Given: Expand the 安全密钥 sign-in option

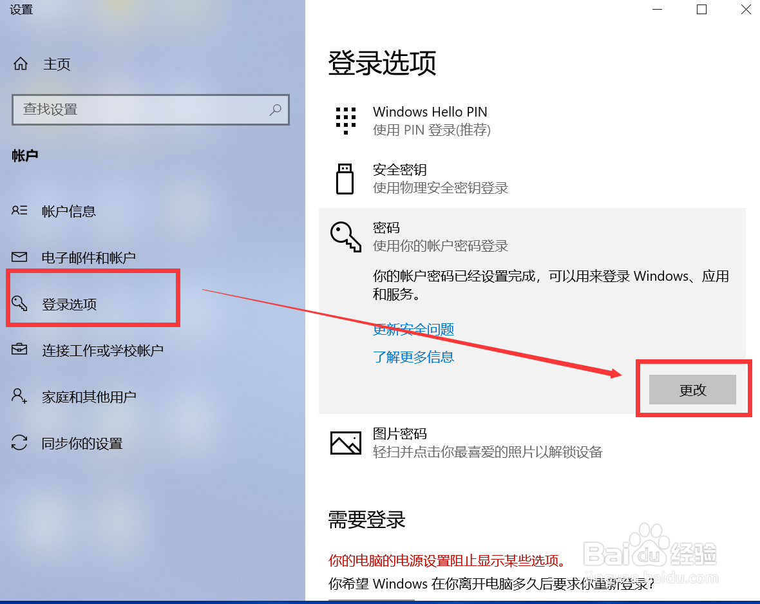Looking at the screenshot, I should click(532, 179).
